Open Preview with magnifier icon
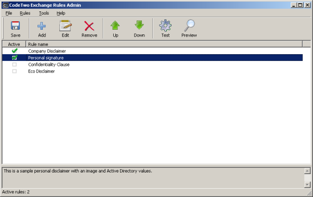313x197 pixels. (x=189, y=26)
